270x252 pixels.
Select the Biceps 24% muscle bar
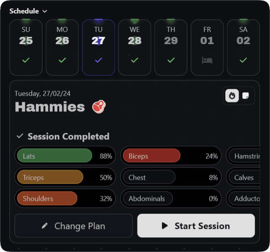(170, 156)
